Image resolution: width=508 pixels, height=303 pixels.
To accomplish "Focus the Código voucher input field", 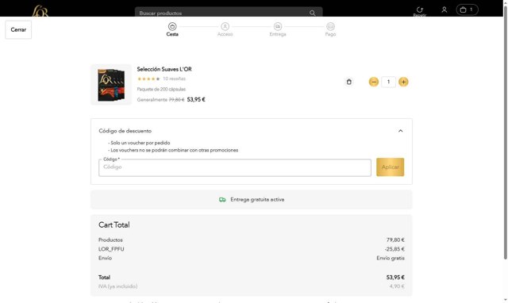I will tap(235, 167).
